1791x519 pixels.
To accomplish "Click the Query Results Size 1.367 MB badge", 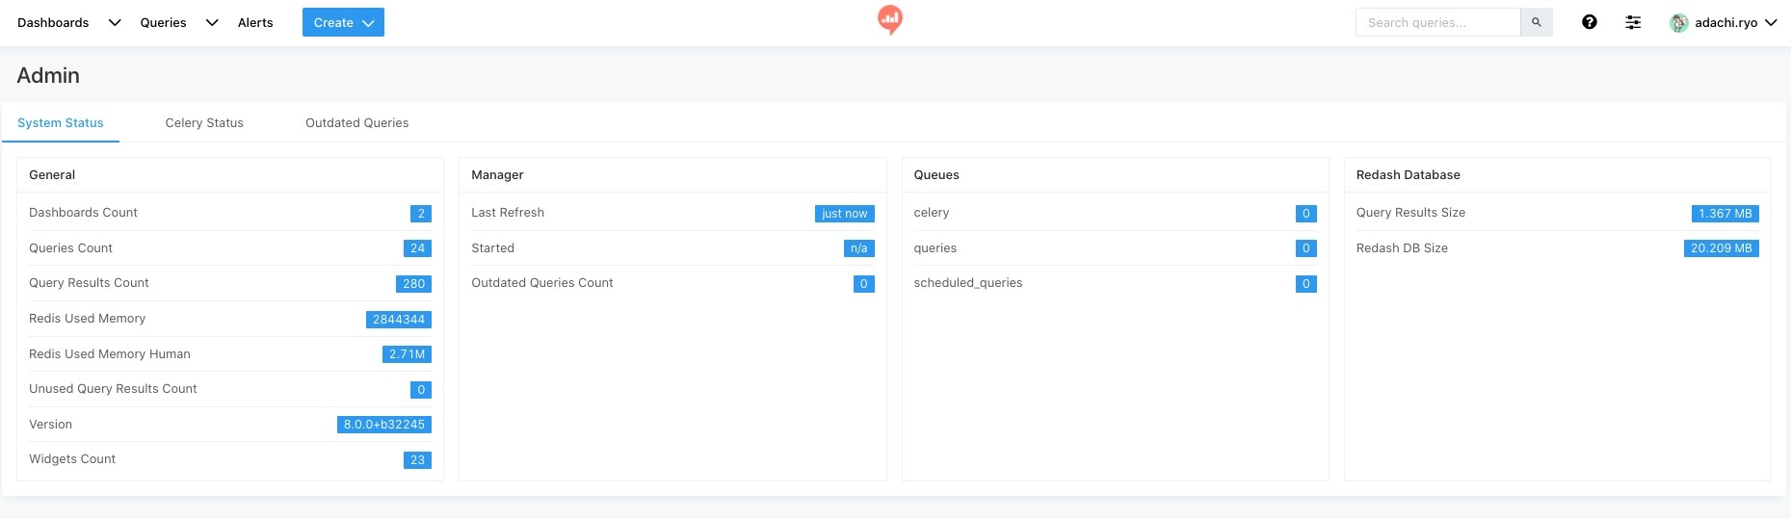I will [x=1725, y=214].
